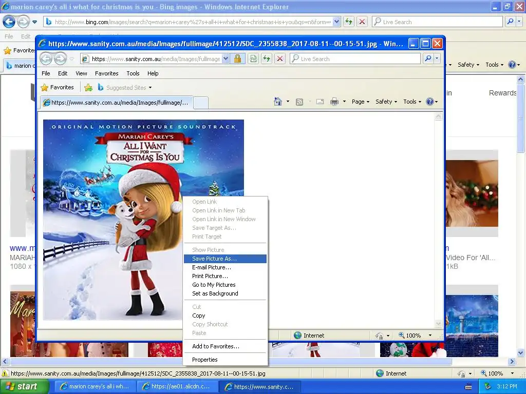
Task: Click the Compatibility View icon
Action: (x=253, y=59)
